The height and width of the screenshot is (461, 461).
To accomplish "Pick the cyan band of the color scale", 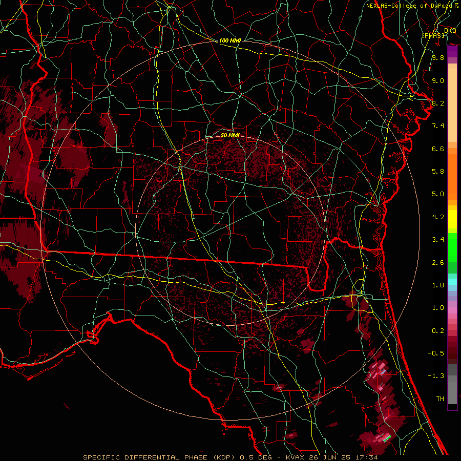I will click(452, 281).
